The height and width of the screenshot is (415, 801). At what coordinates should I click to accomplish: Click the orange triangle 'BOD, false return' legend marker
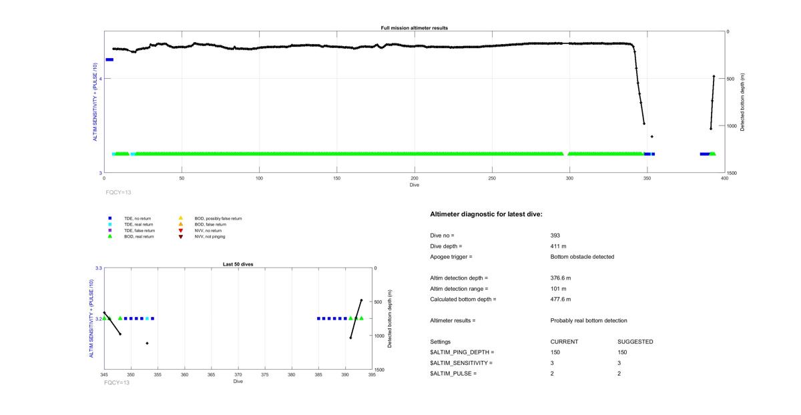pos(180,224)
